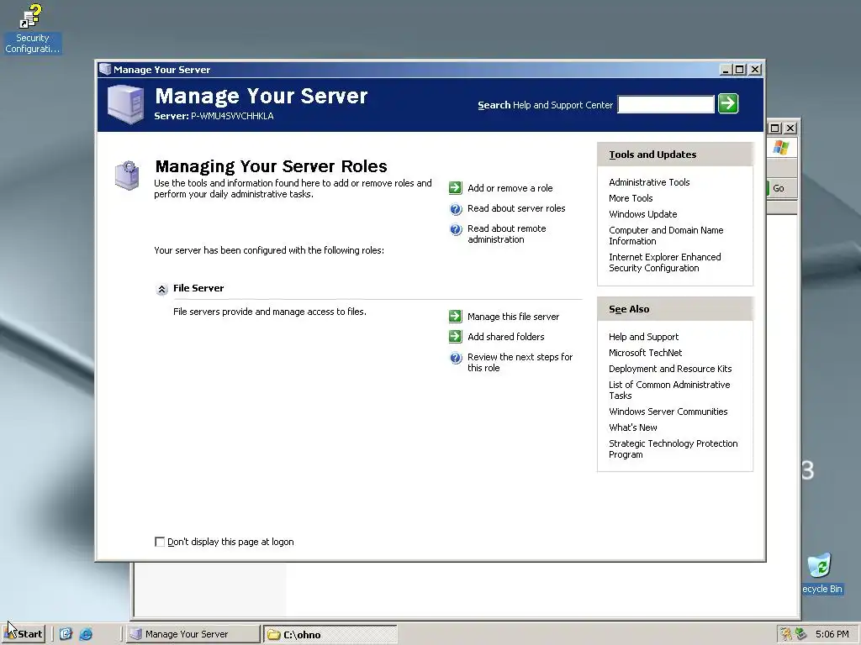Click Manage this file server link
Image resolution: width=861 pixels, height=645 pixels.
pyautogui.click(x=513, y=317)
